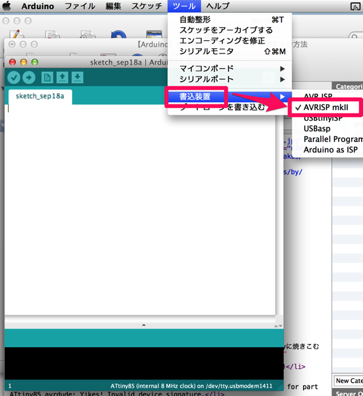
Task: Expand the マイコンボード submenu
Action: click(x=230, y=69)
